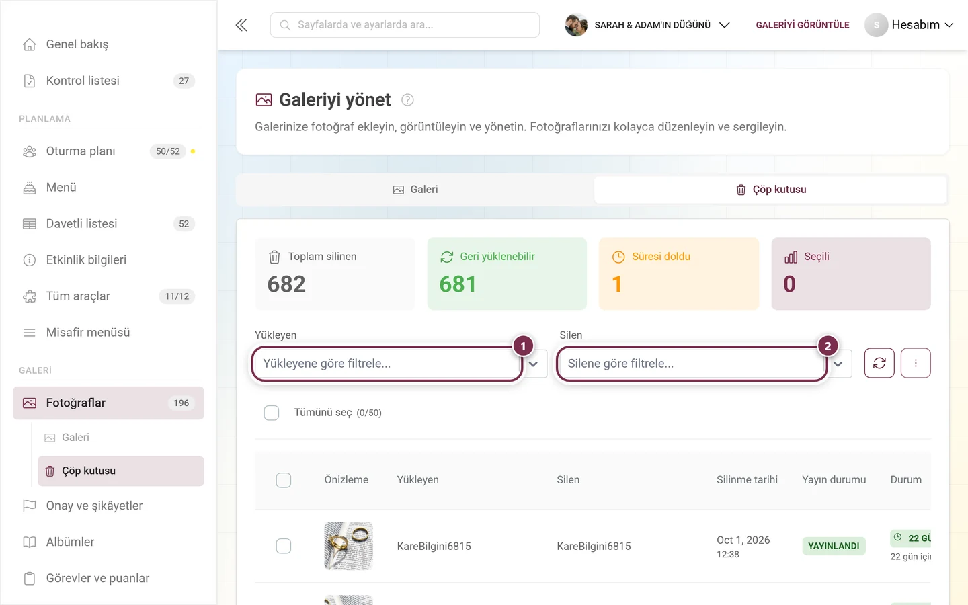This screenshot has height=605, width=968.
Task: Select the Çöp kutusu tab
Action: [771, 190]
